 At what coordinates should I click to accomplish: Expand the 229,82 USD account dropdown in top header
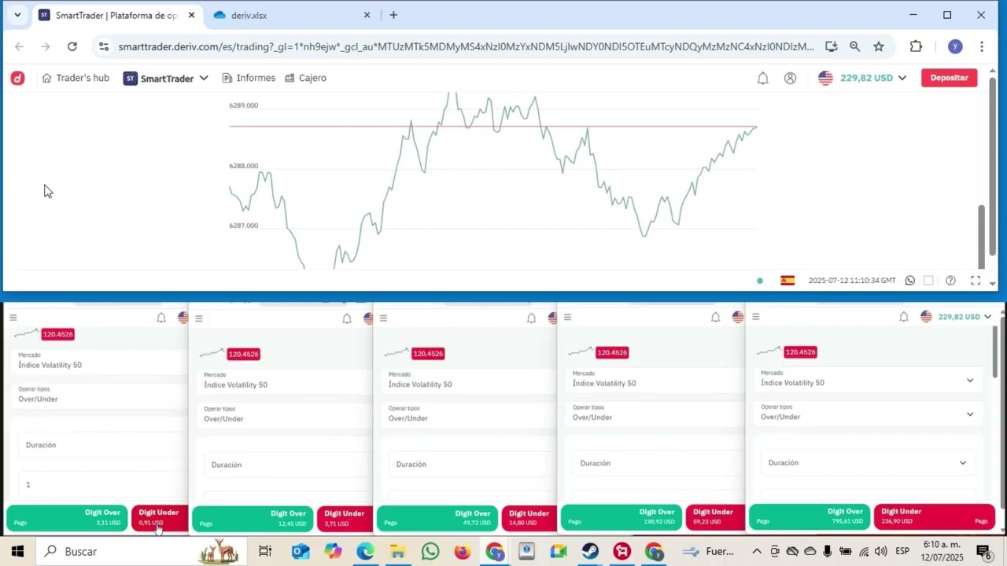[902, 78]
